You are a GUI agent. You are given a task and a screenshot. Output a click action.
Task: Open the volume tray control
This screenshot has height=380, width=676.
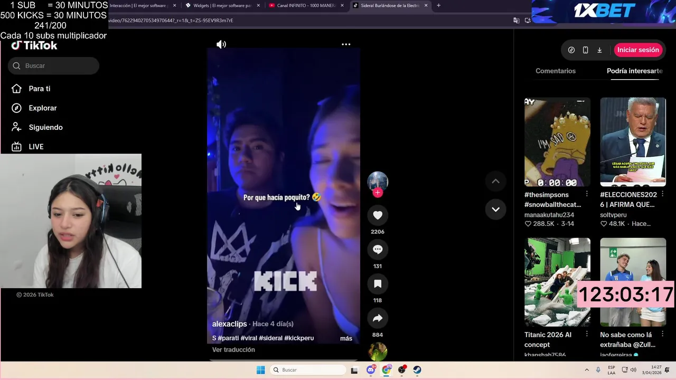point(633,370)
